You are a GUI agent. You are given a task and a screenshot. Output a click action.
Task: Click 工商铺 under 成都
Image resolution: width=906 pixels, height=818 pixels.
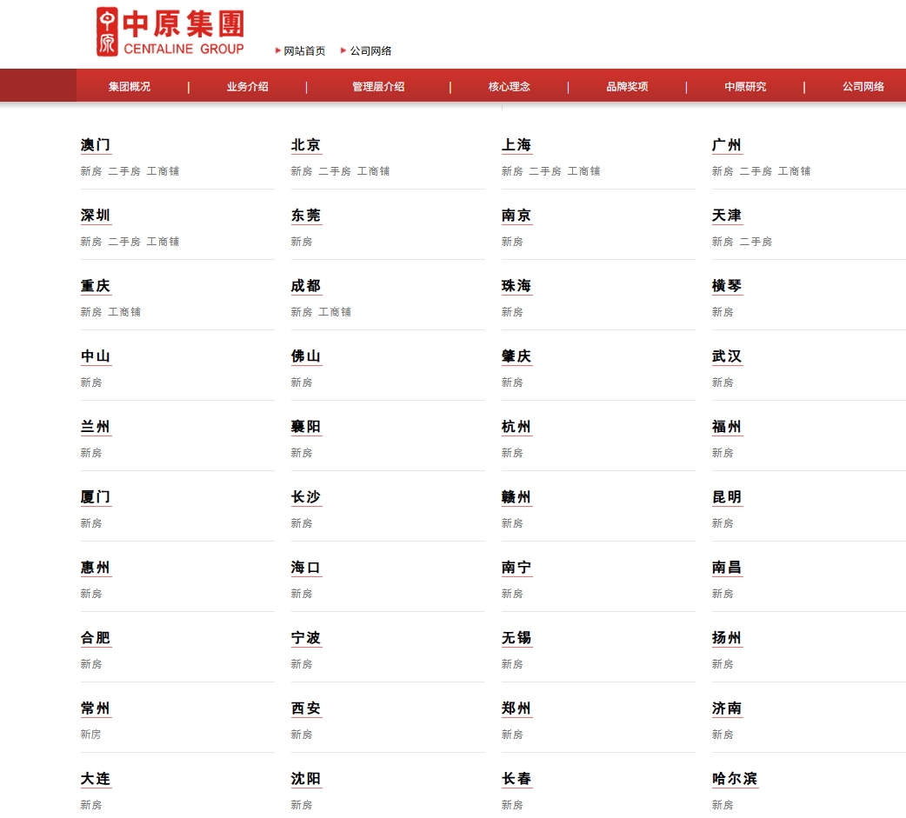[335, 312]
